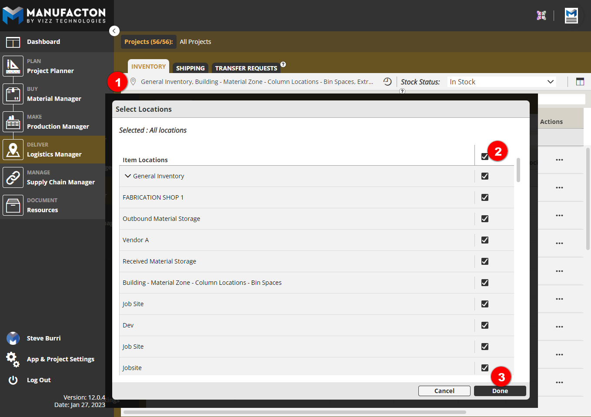
Task: Open the TRANSFER REQUESTS tab
Action: (246, 68)
